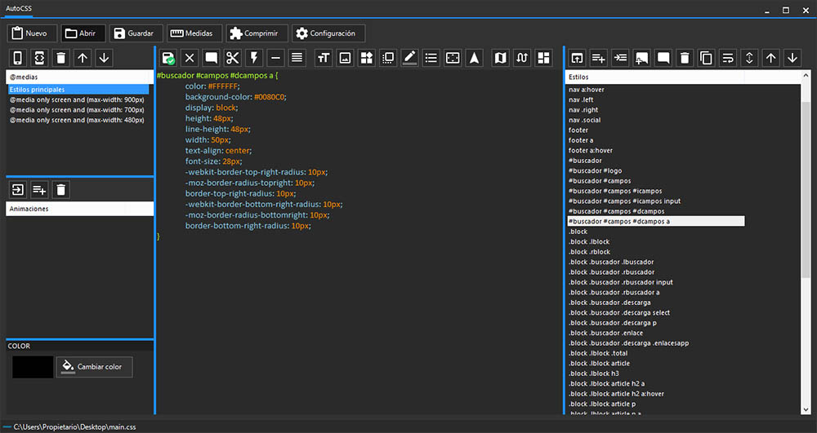Click the phone-with-code-brackets icon above @medias
The image size is (817, 433).
pos(39,58)
